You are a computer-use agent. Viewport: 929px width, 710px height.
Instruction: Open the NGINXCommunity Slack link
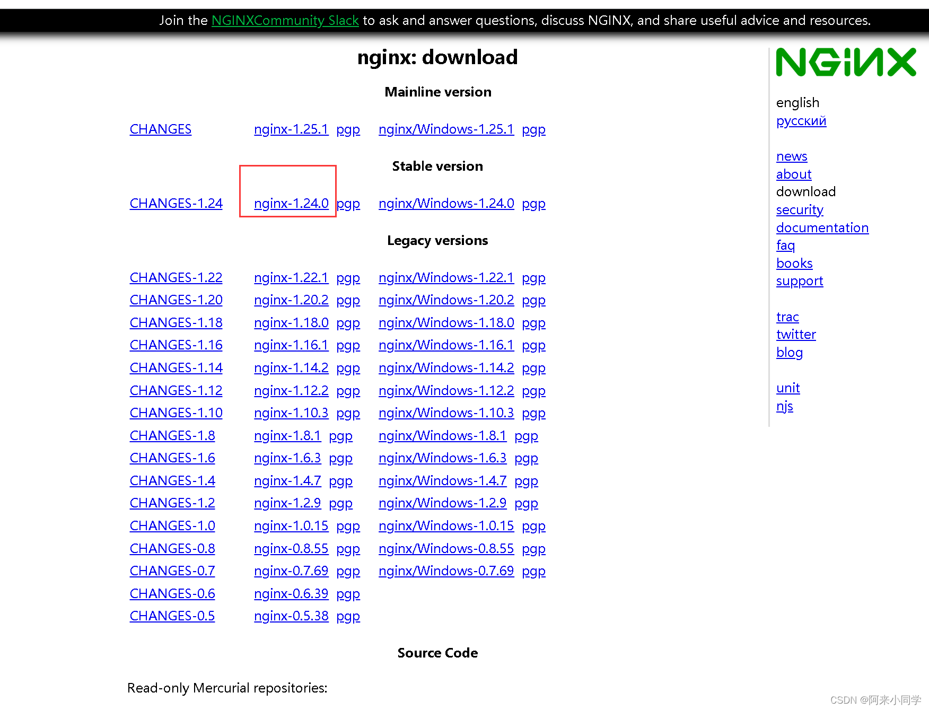(x=285, y=21)
